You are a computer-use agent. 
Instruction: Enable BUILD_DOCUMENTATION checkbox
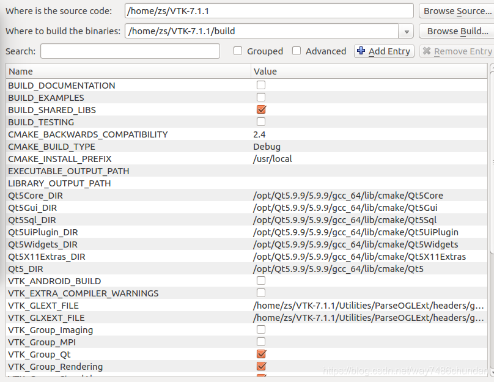[261, 85]
